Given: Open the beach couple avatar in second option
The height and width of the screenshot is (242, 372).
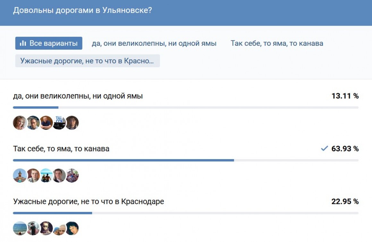Looking at the screenshot, I should pos(46,175).
